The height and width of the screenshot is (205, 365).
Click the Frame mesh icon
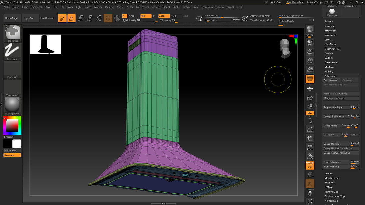coord(310,129)
